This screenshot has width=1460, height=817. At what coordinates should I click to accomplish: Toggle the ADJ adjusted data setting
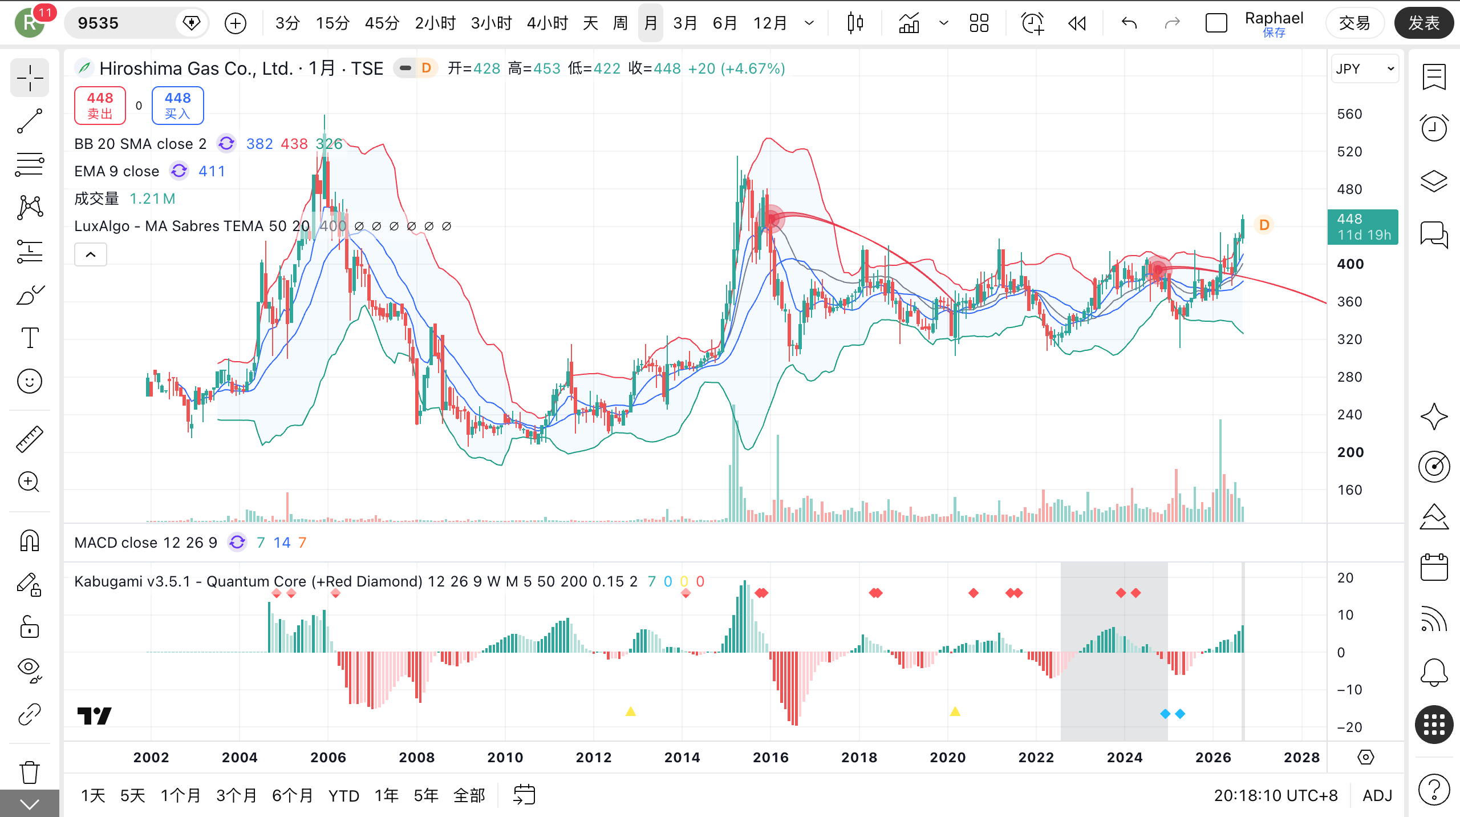(x=1377, y=795)
